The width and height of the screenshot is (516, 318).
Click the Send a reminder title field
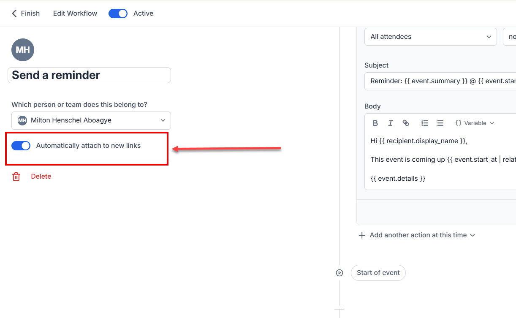[89, 75]
